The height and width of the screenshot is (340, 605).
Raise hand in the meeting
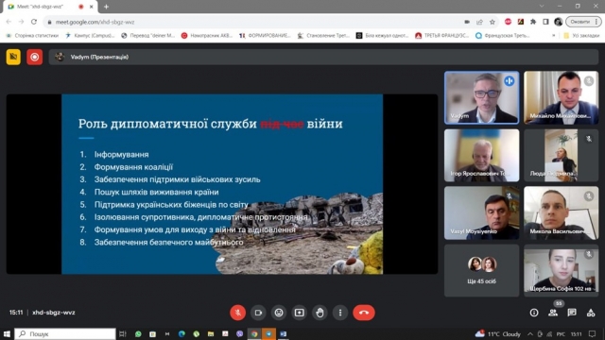coord(320,313)
